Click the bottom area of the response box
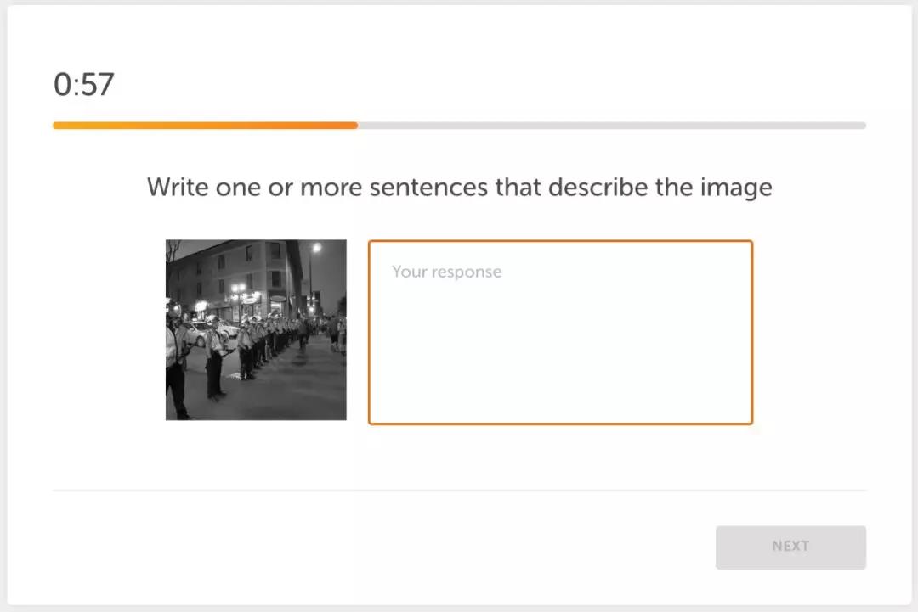 click(560, 403)
